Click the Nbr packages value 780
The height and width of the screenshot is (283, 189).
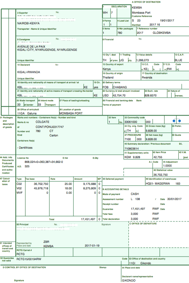(120, 32)
